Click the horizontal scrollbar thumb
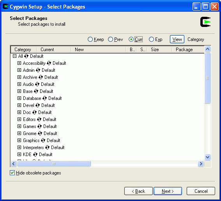The height and width of the screenshot is (201, 221). tap(54, 164)
